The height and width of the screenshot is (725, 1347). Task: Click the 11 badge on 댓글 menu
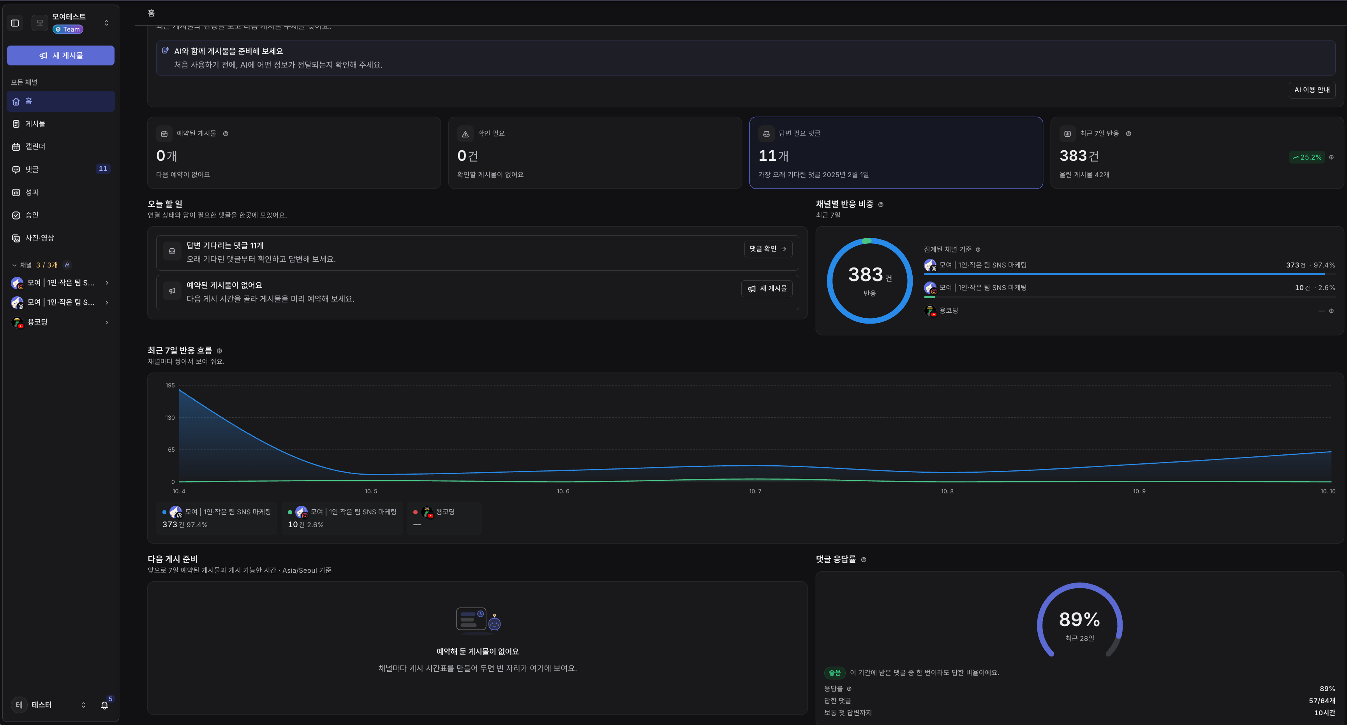(103, 169)
